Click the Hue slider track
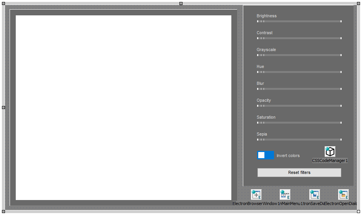Image resolution: width=362 pixels, height=215 pixels. 299,72
